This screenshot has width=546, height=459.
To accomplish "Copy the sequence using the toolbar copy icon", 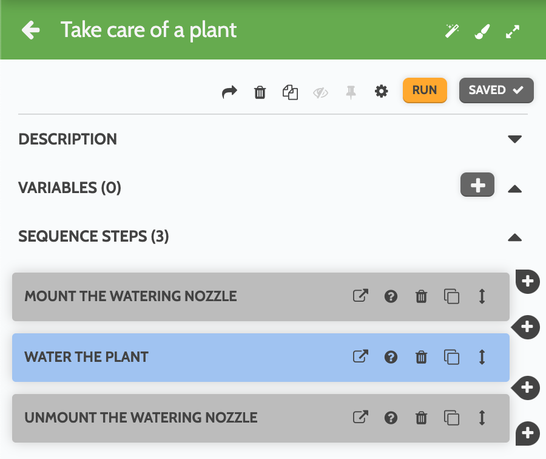I will pyautogui.click(x=290, y=92).
